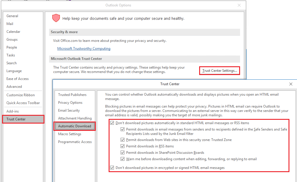
Task: Click the 'Help keep your documents safe' heading
Action: (123, 19)
